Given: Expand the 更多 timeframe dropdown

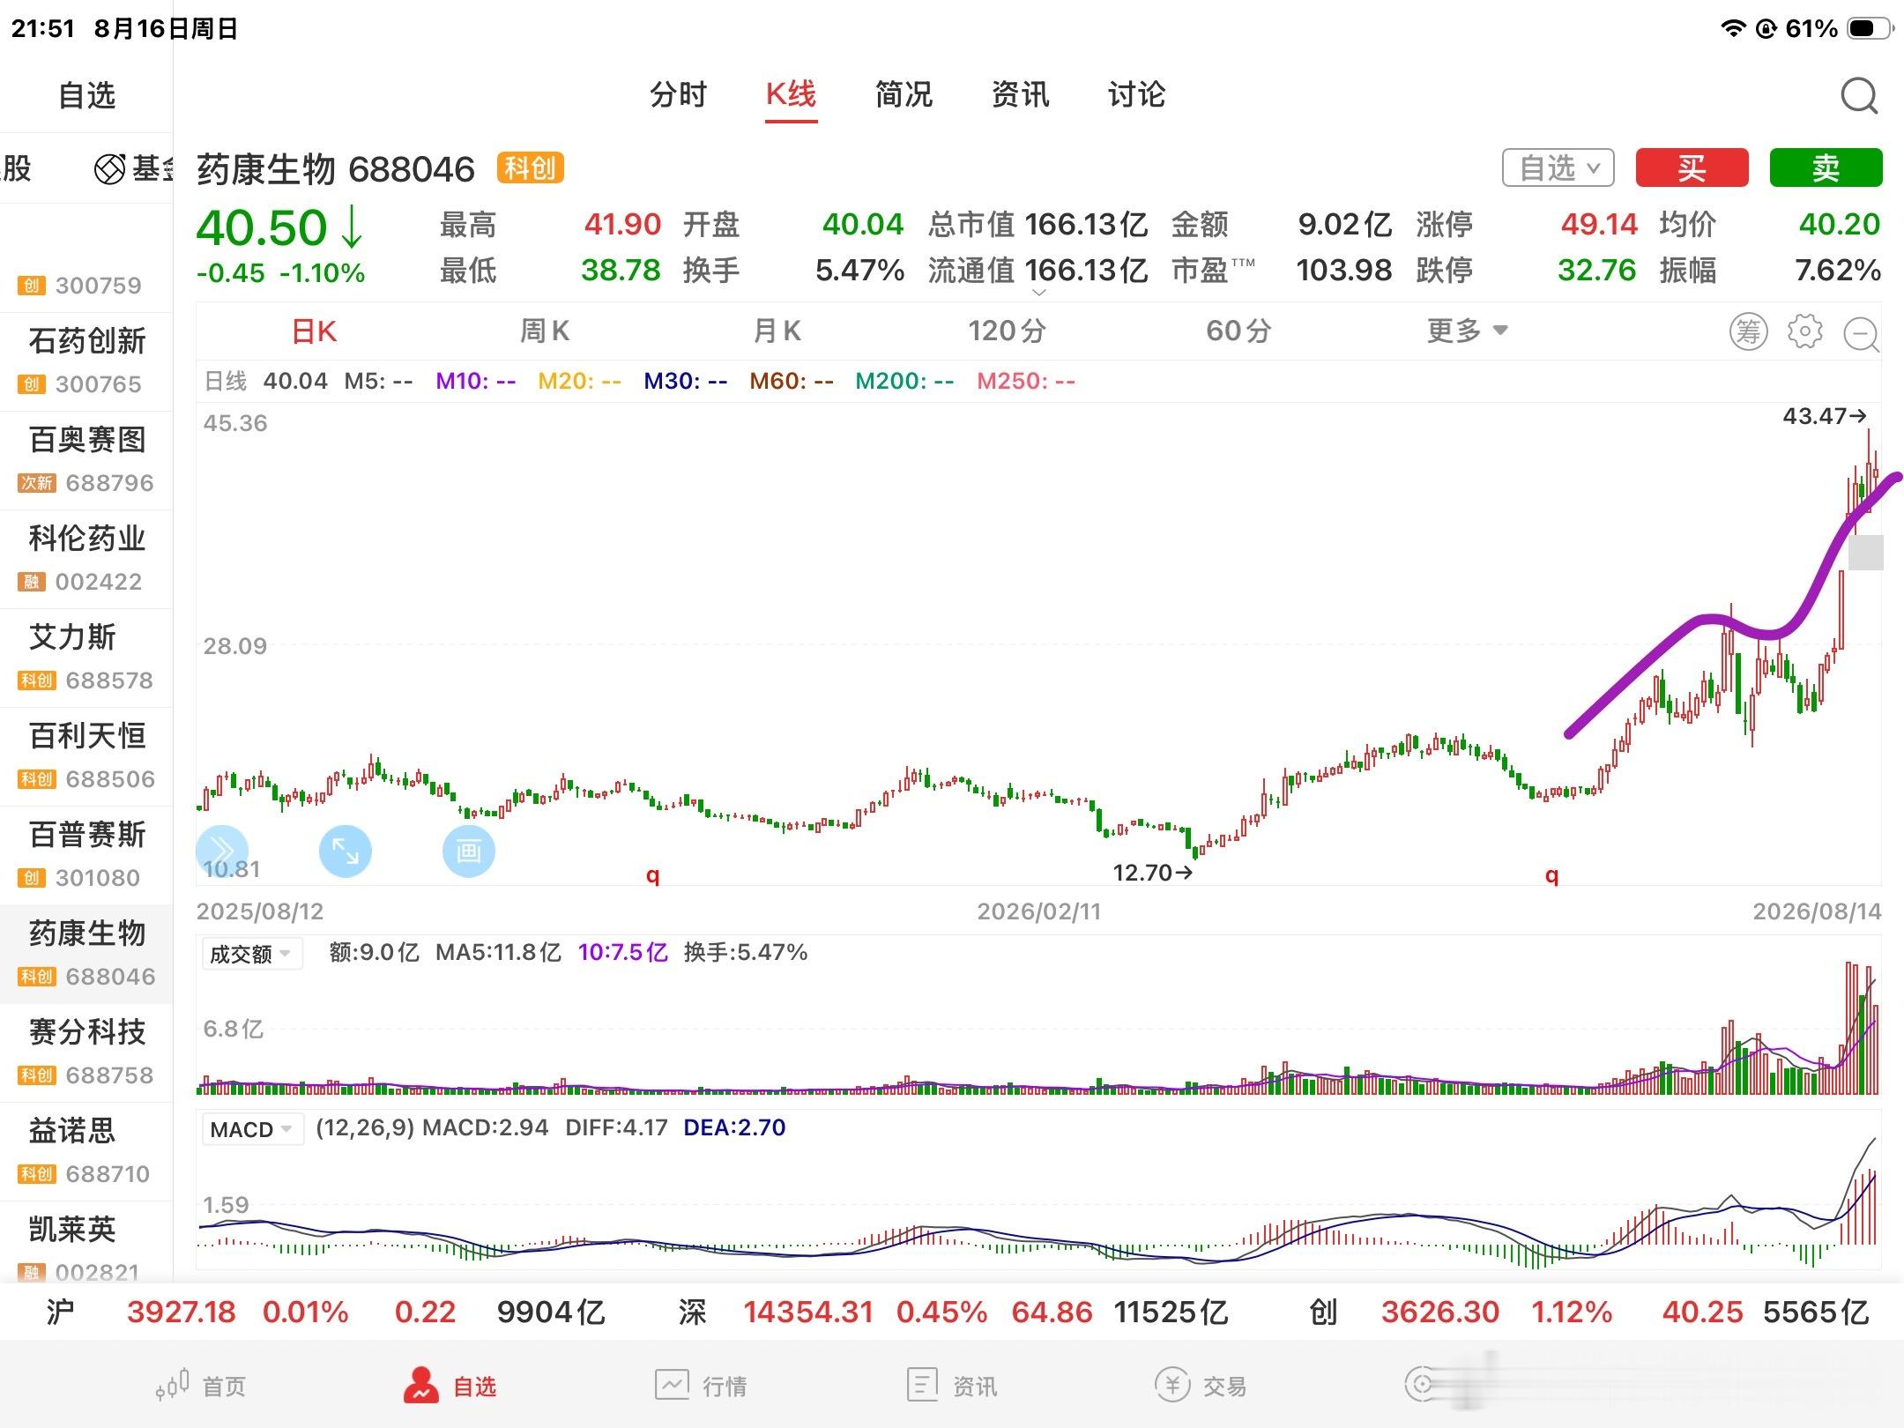Looking at the screenshot, I should pyautogui.click(x=1468, y=331).
